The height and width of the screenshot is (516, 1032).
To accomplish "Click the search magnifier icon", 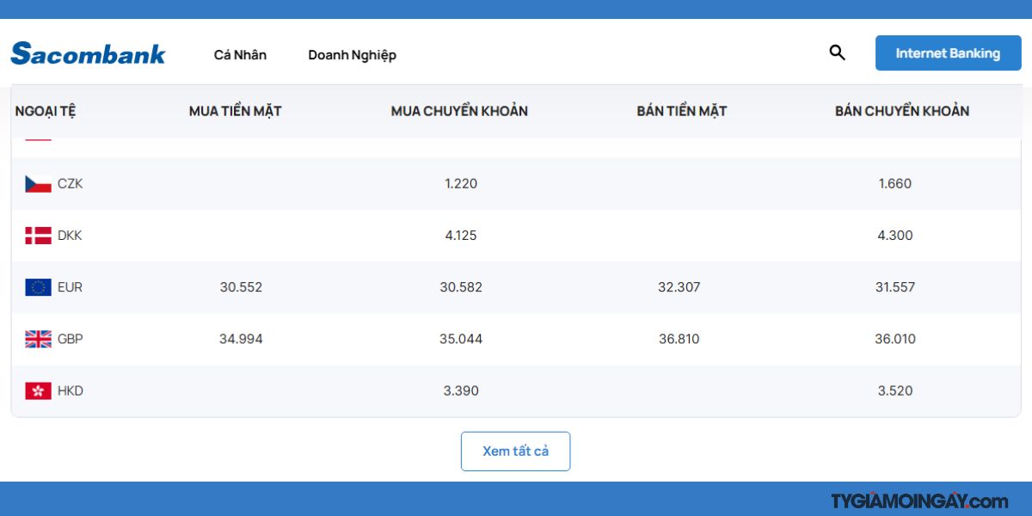I will 837,53.
